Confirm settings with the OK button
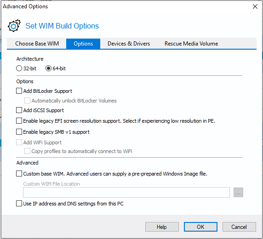 200,227
